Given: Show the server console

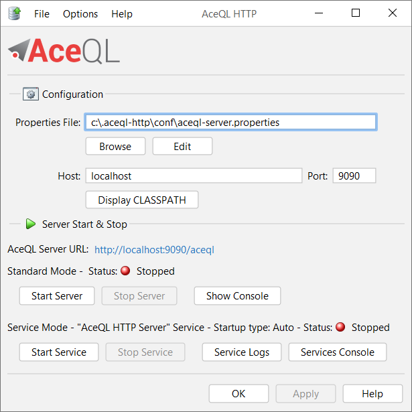Looking at the screenshot, I should pyautogui.click(x=237, y=296).
